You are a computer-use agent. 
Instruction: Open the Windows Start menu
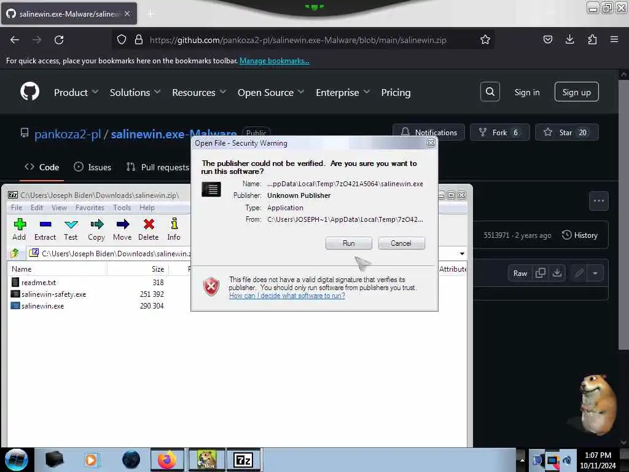pos(16,460)
